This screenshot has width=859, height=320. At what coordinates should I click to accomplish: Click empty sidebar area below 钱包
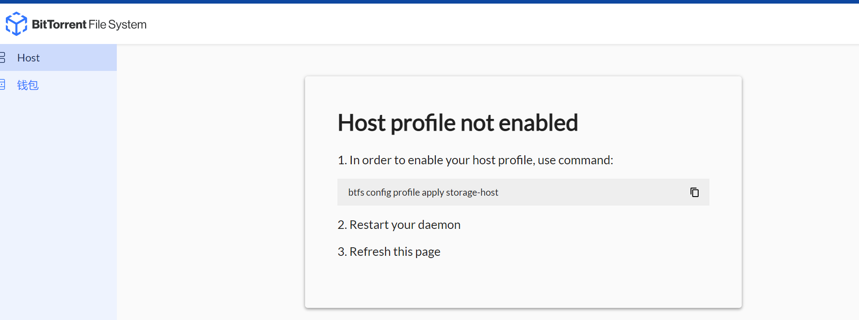[x=58, y=202]
